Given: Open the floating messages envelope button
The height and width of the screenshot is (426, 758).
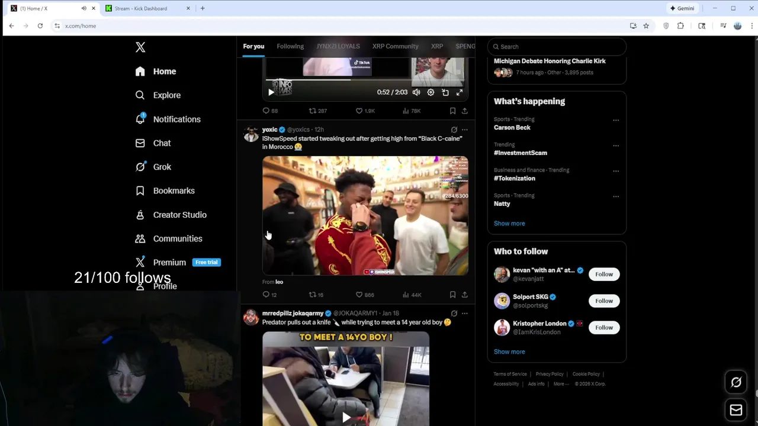Looking at the screenshot, I should coord(736,409).
